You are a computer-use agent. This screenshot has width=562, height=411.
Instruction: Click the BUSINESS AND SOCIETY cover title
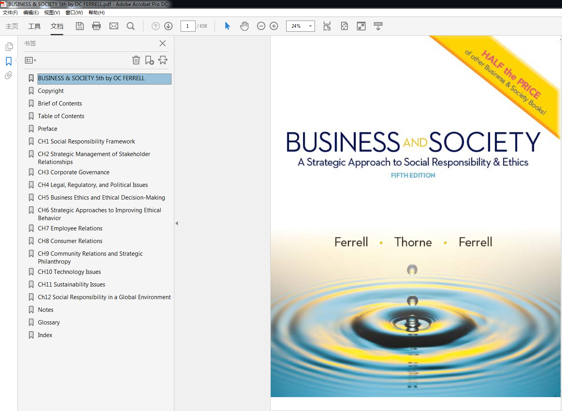413,142
